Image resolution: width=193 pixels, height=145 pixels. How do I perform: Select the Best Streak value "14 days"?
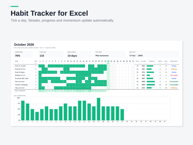coord(72,56)
